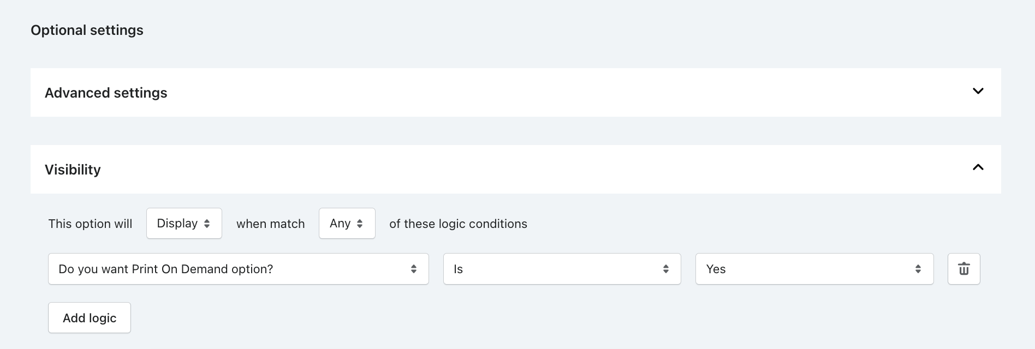The height and width of the screenshot is (349, 1035).
Task: Click the arrows icon of Yes dropdown
Action: pyautogui.click(x=918, y=269)
